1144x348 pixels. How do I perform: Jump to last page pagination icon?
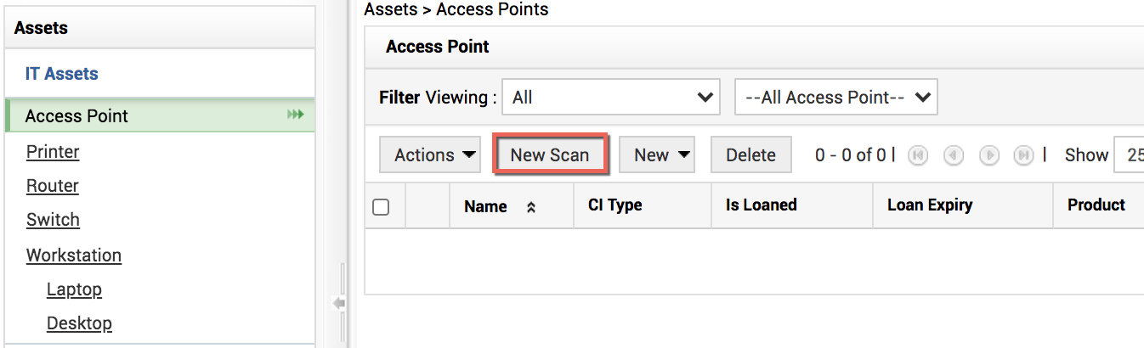1025,155
